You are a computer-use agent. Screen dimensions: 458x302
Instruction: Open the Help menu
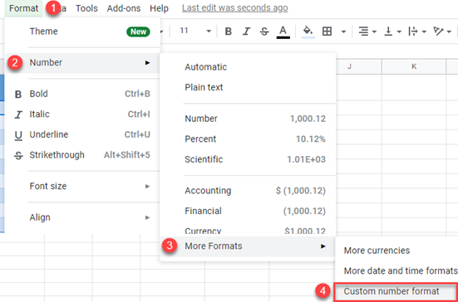[x=159, y=8]
